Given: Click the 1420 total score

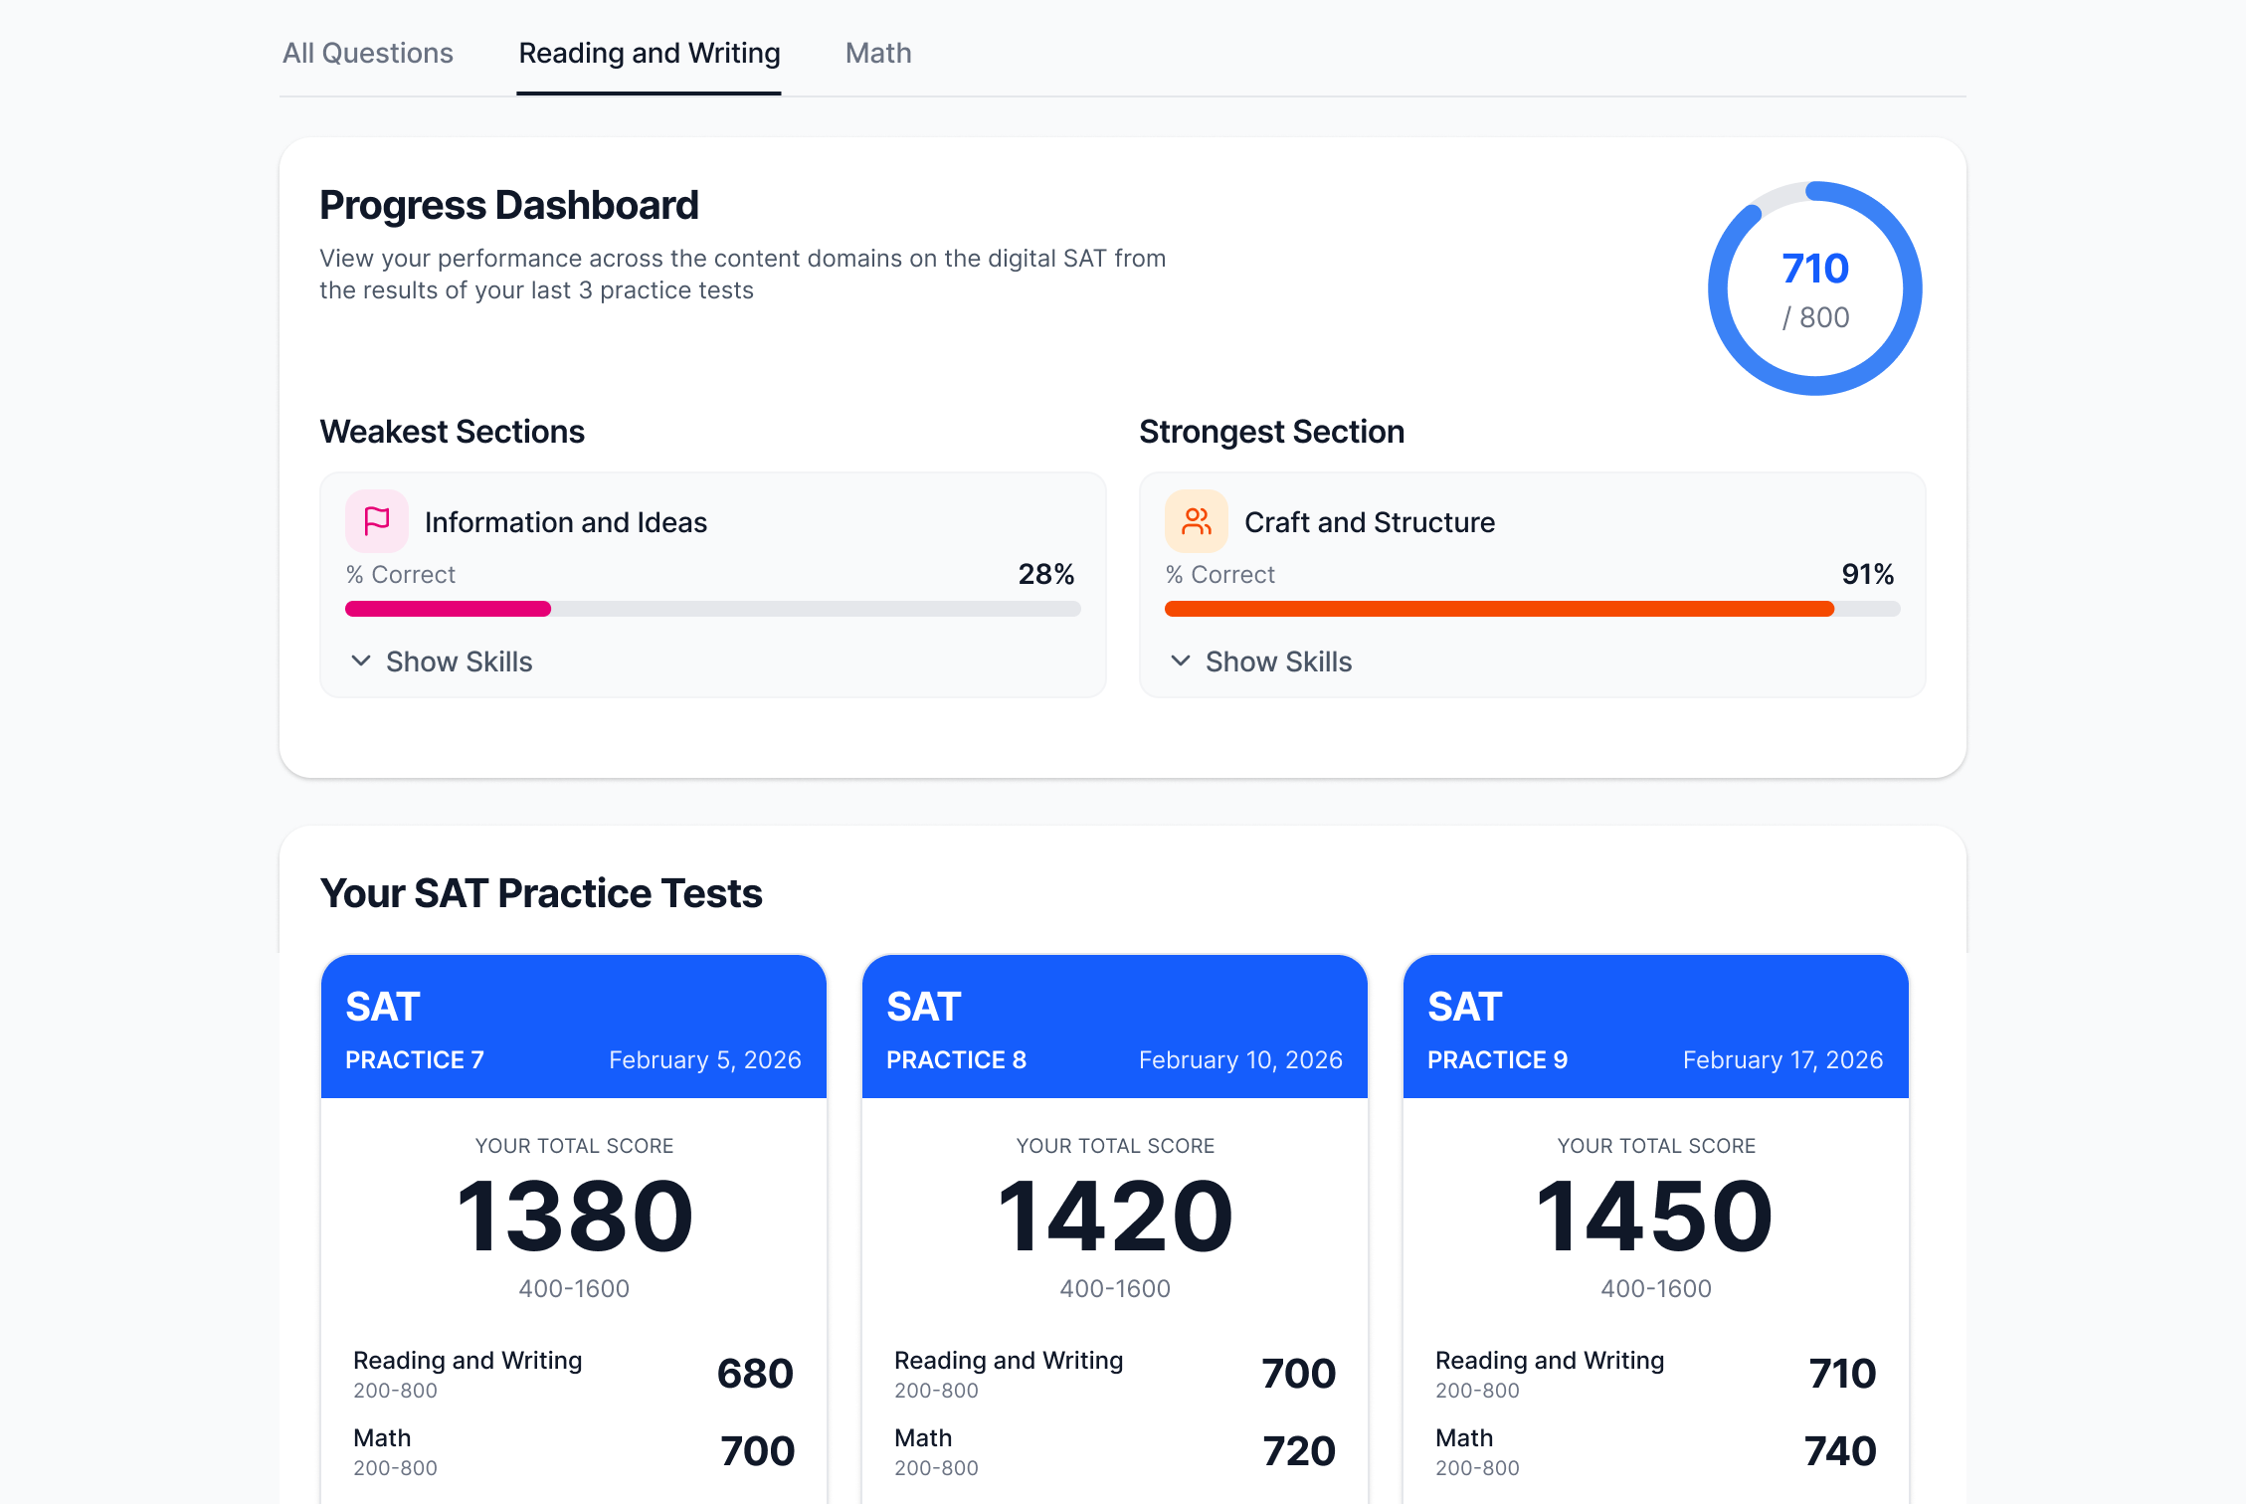Looking at the screenshot, I should coord(1115,1217).
